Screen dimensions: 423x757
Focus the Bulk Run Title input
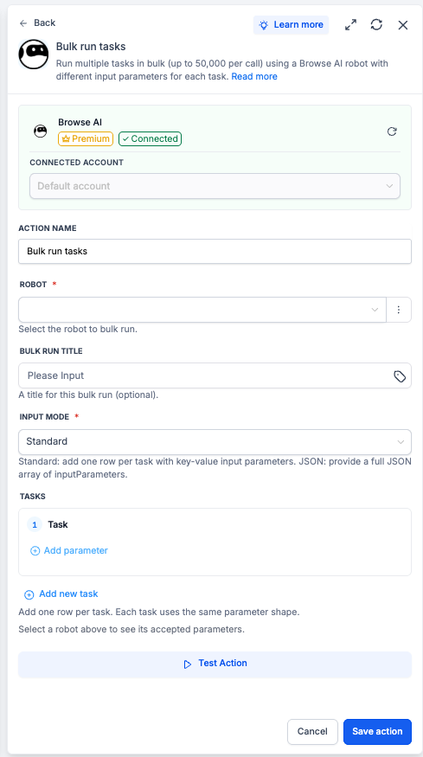pos(205,375)
